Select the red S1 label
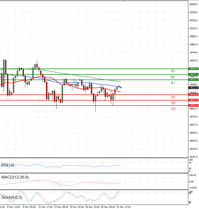The image size is (199, 209). (173, 97)
